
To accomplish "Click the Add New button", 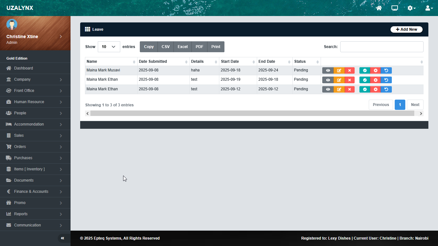I will pos(406,29).
